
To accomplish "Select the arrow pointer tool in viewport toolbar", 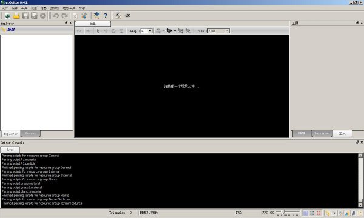I will click(98, 31).
